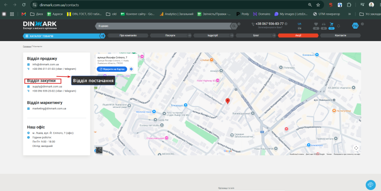Open the notifications bell icon
Screen dimensions: 381x191
pos(338,26)
